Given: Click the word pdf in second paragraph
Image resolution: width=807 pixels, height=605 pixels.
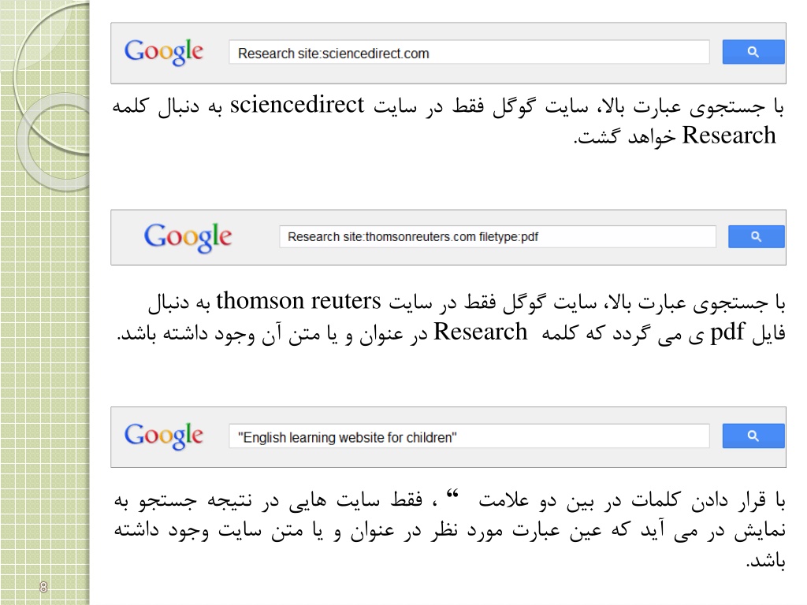Looking at the screenshot, I should 727,332.
